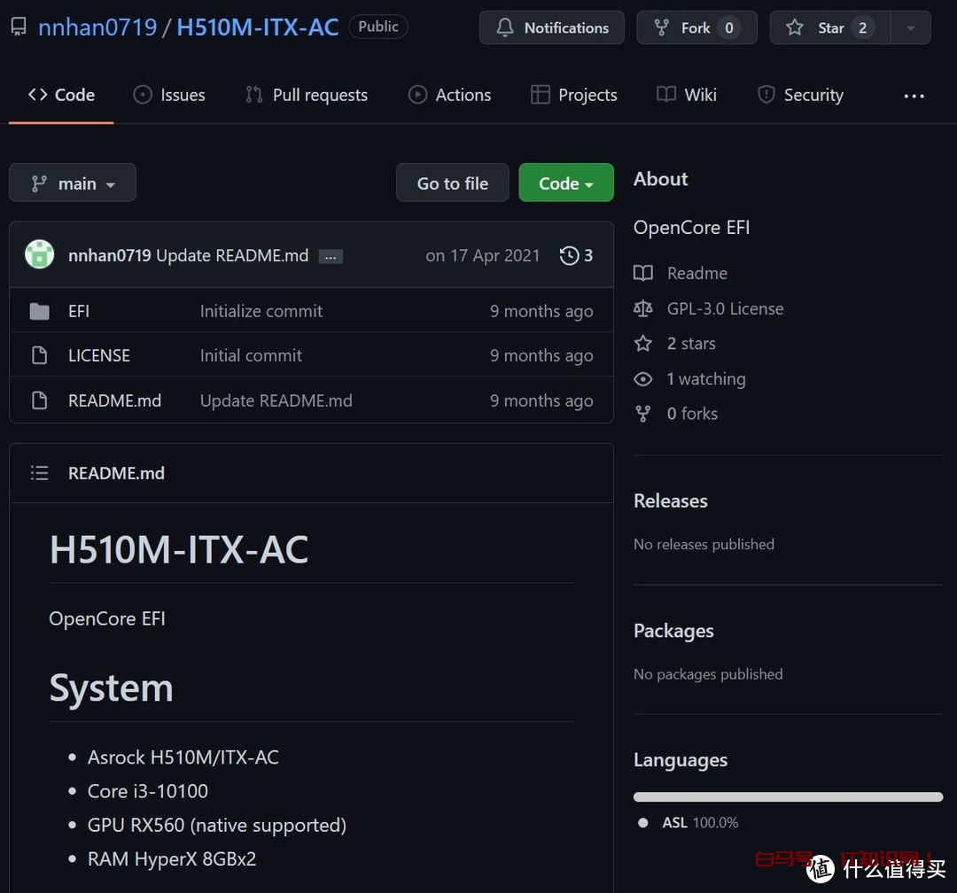Click the Go to file button

tap(452, 183)
